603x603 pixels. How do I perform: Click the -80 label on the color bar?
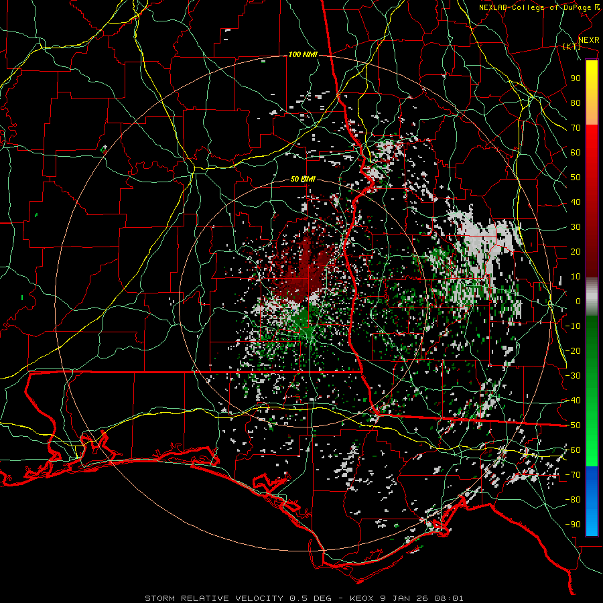[573, 500]
